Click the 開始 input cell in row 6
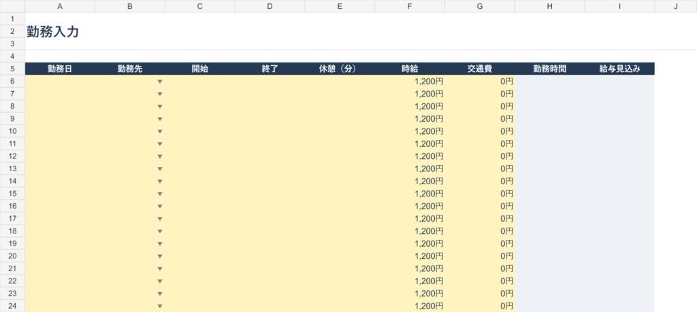 coord(199,82)
